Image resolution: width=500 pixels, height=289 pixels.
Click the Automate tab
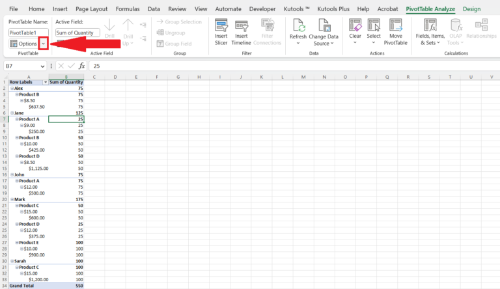pos(228,9)
